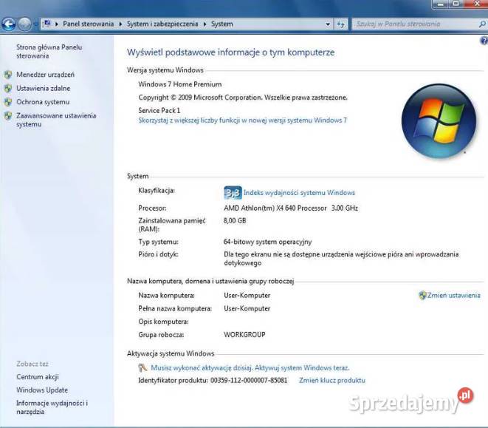Click the Forward navigation arrow button
Image resolution: width=488 pixels, height=428 pixels.
point(24,24)
